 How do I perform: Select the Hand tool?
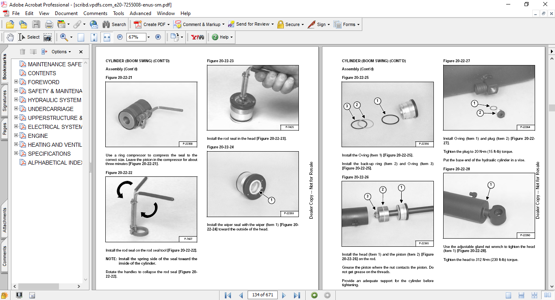coord(10,37)
